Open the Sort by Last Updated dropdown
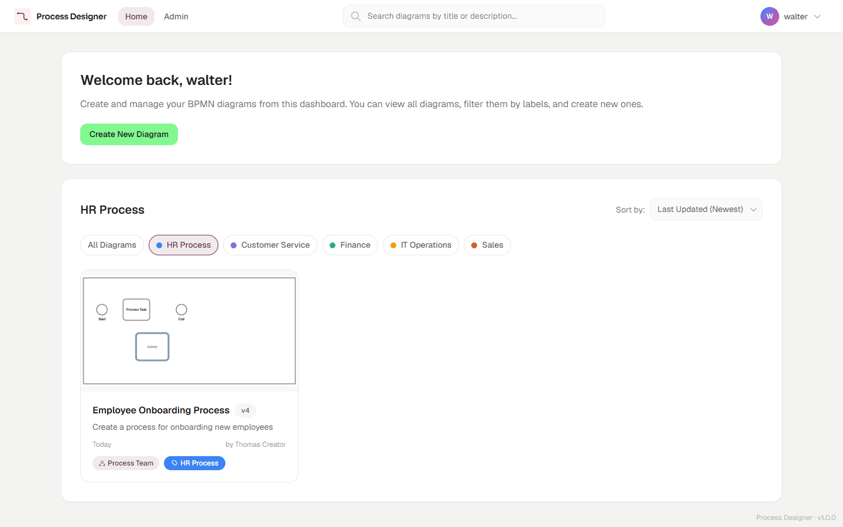This screenshot has height=527, width=843. point(706,210)
